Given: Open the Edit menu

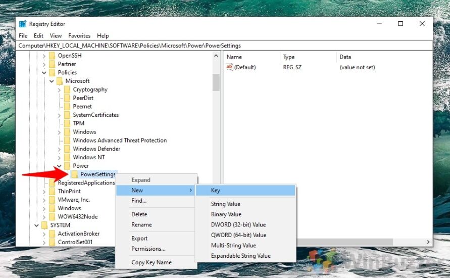Looking at the screenshot, I should [38, 35].
